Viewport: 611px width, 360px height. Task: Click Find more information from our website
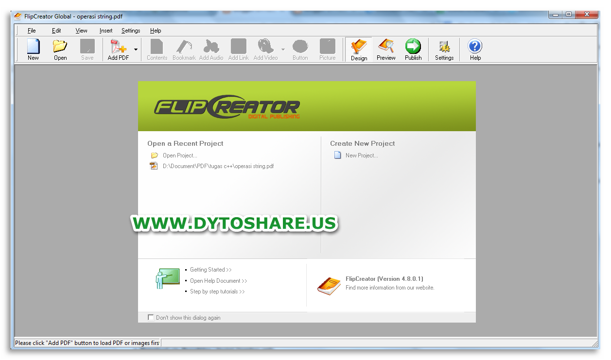(x=390, y=288)
